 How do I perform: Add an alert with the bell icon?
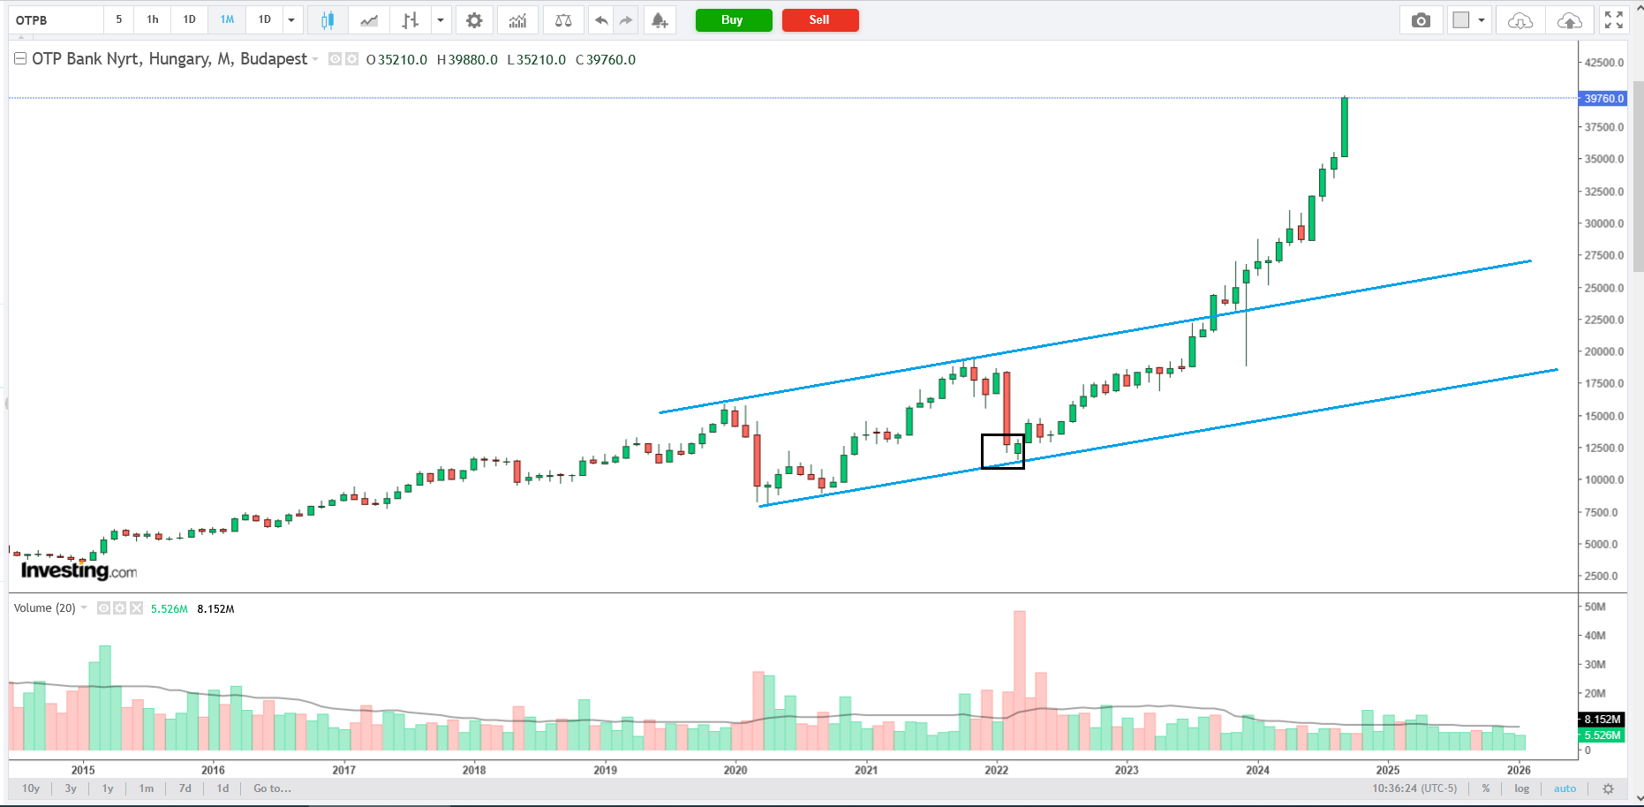point(660,20)
